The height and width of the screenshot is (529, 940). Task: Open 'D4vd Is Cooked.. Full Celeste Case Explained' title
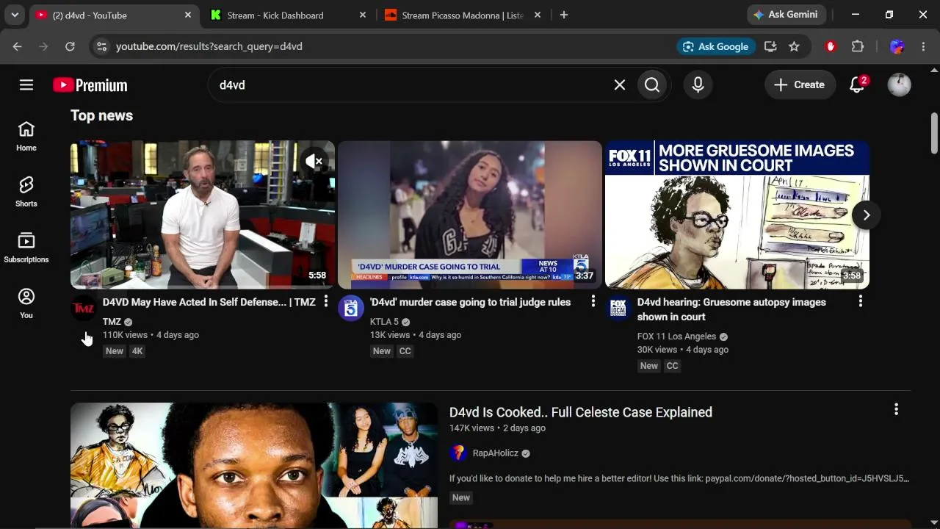(x=581, y=412)
